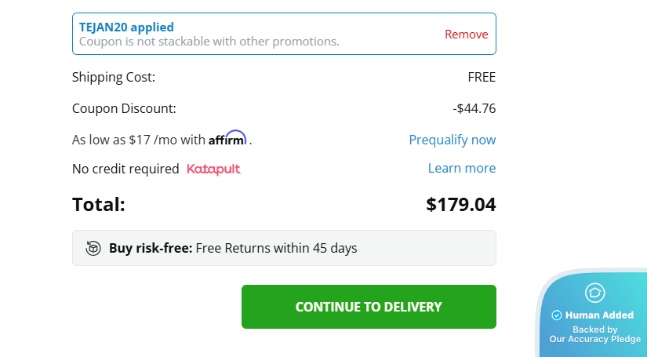Viewport: 647px width, 357px height.
Task: Click the free returns box icon
Action: click(x=93, y=248)
